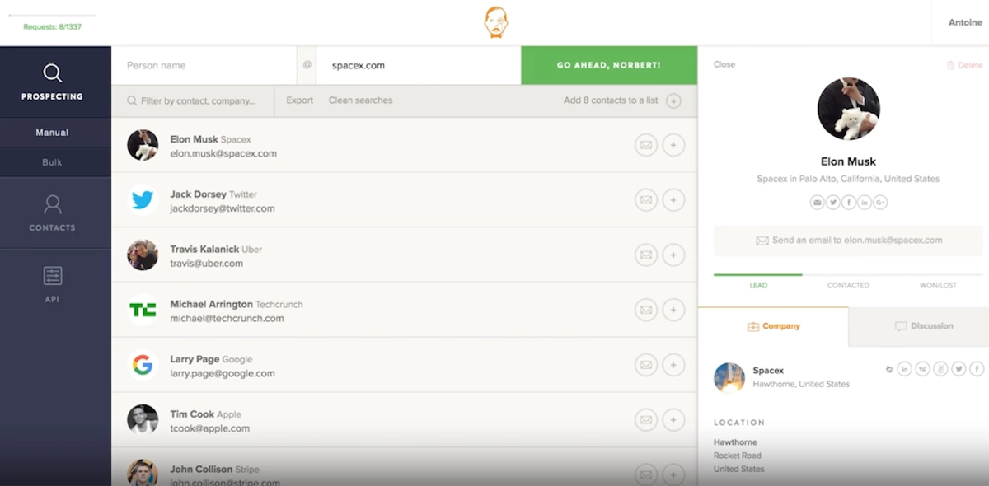989x486 pixels.
Task: Email icon in Jack Dorsey row
Action: tap(646, 200)
